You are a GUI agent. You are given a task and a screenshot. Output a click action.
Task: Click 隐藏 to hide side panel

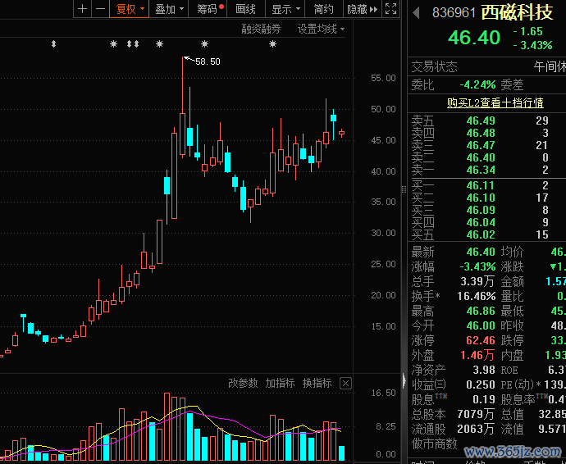pos(362,9)
